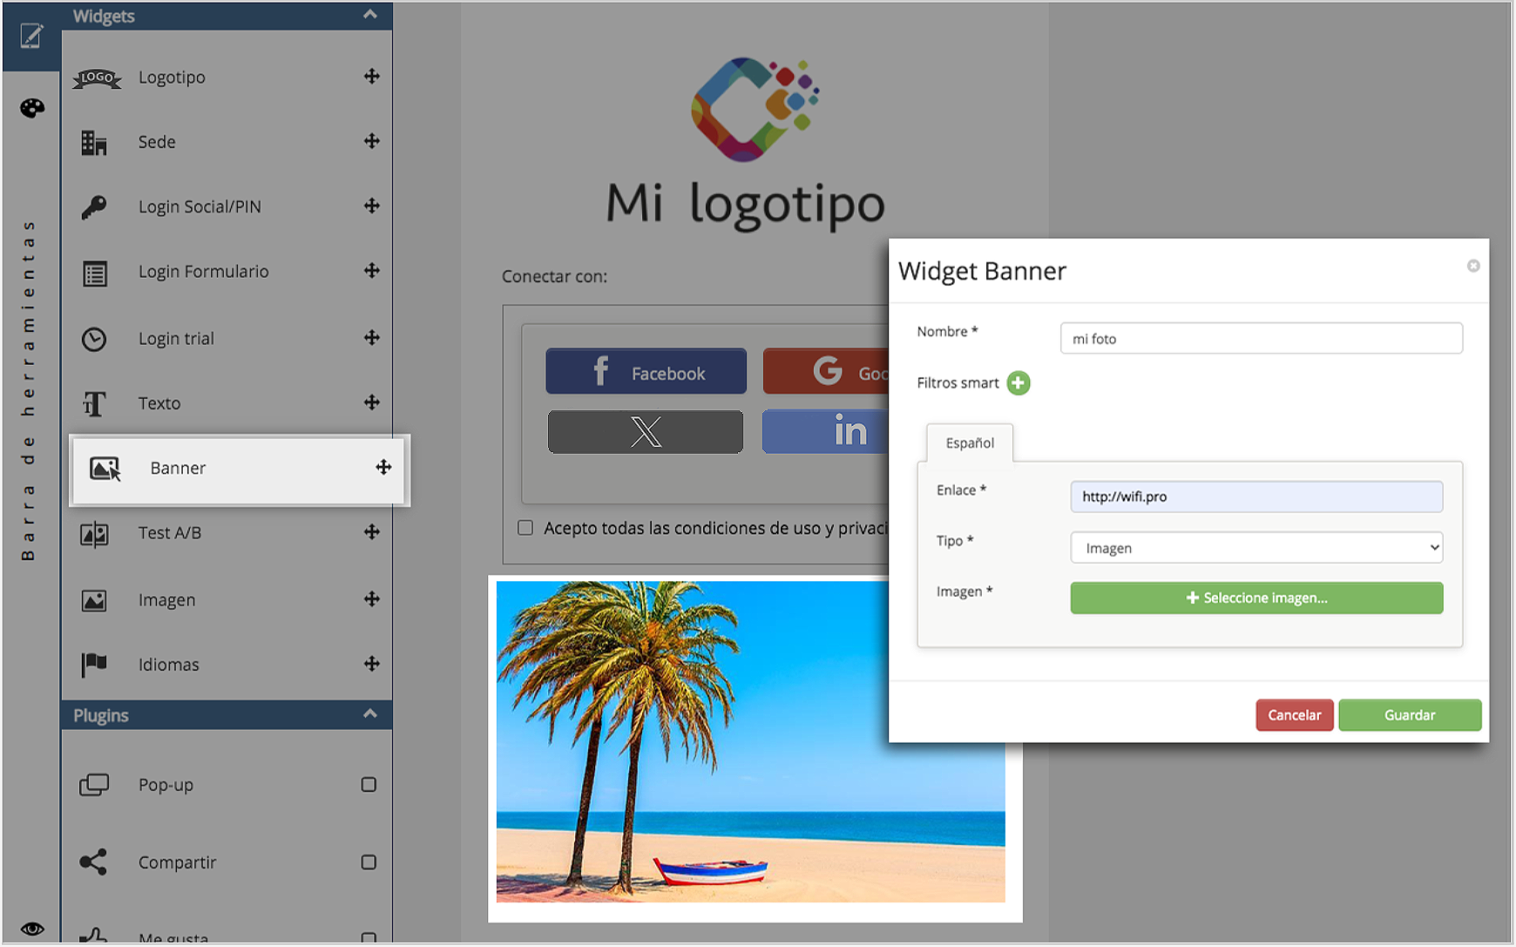Click the Enlace URL input field
The height and width of the screenshot is (947, 1516).
click(x=1255, y=497)
